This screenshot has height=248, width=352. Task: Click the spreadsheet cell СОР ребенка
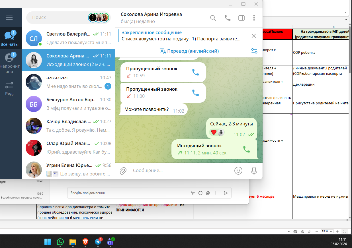click(x=320, y=53)
